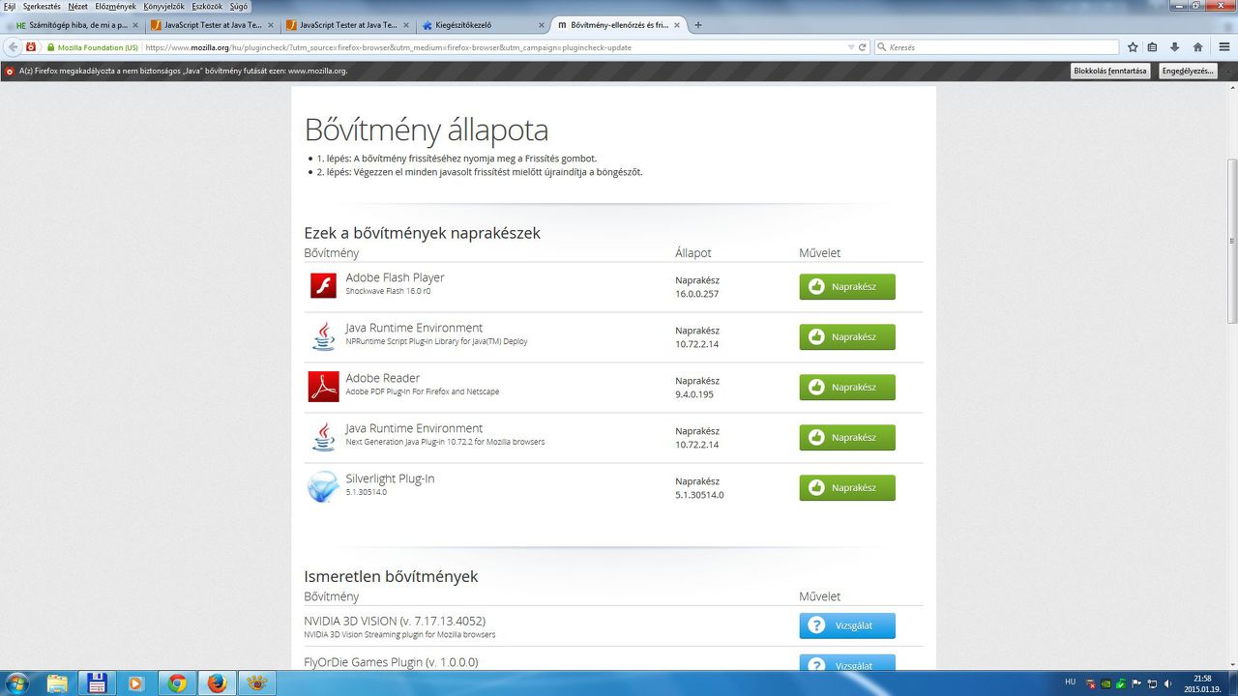The image size is (1238, 696).
Task: Click the Engedélyezés button to allow Java
Action: coord(1188,71)
